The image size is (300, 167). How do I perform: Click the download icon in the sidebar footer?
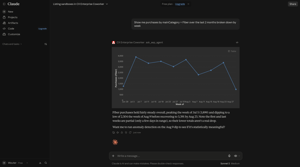pyautogui.click(x=40, y=163)
